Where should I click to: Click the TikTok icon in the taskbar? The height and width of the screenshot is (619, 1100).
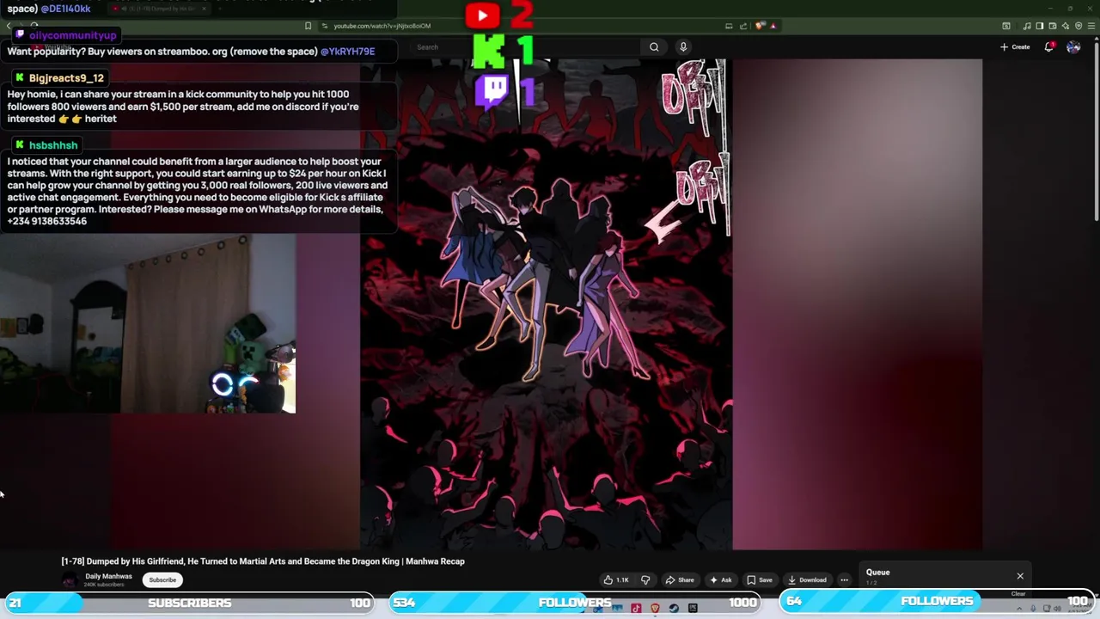click(x=636, y=609)
